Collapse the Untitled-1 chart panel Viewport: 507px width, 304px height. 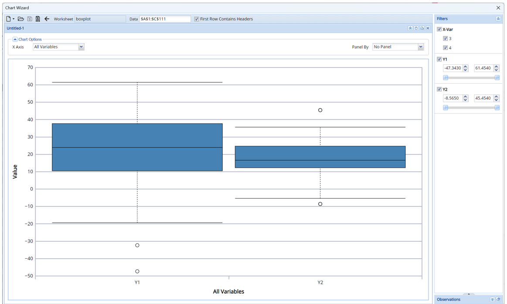coord(410,28)
